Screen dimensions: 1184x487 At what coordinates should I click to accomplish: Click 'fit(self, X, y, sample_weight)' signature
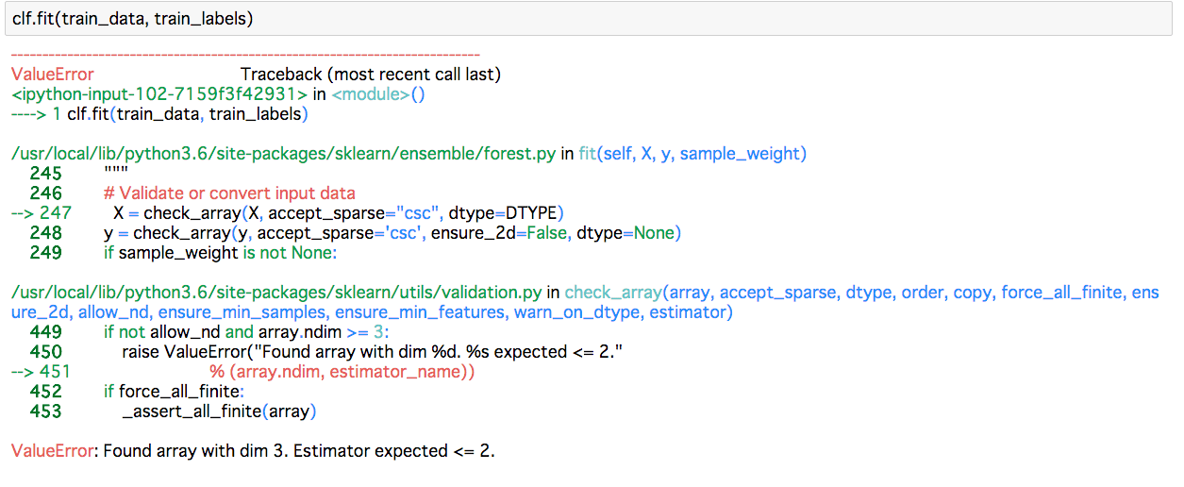coord(692,154)
